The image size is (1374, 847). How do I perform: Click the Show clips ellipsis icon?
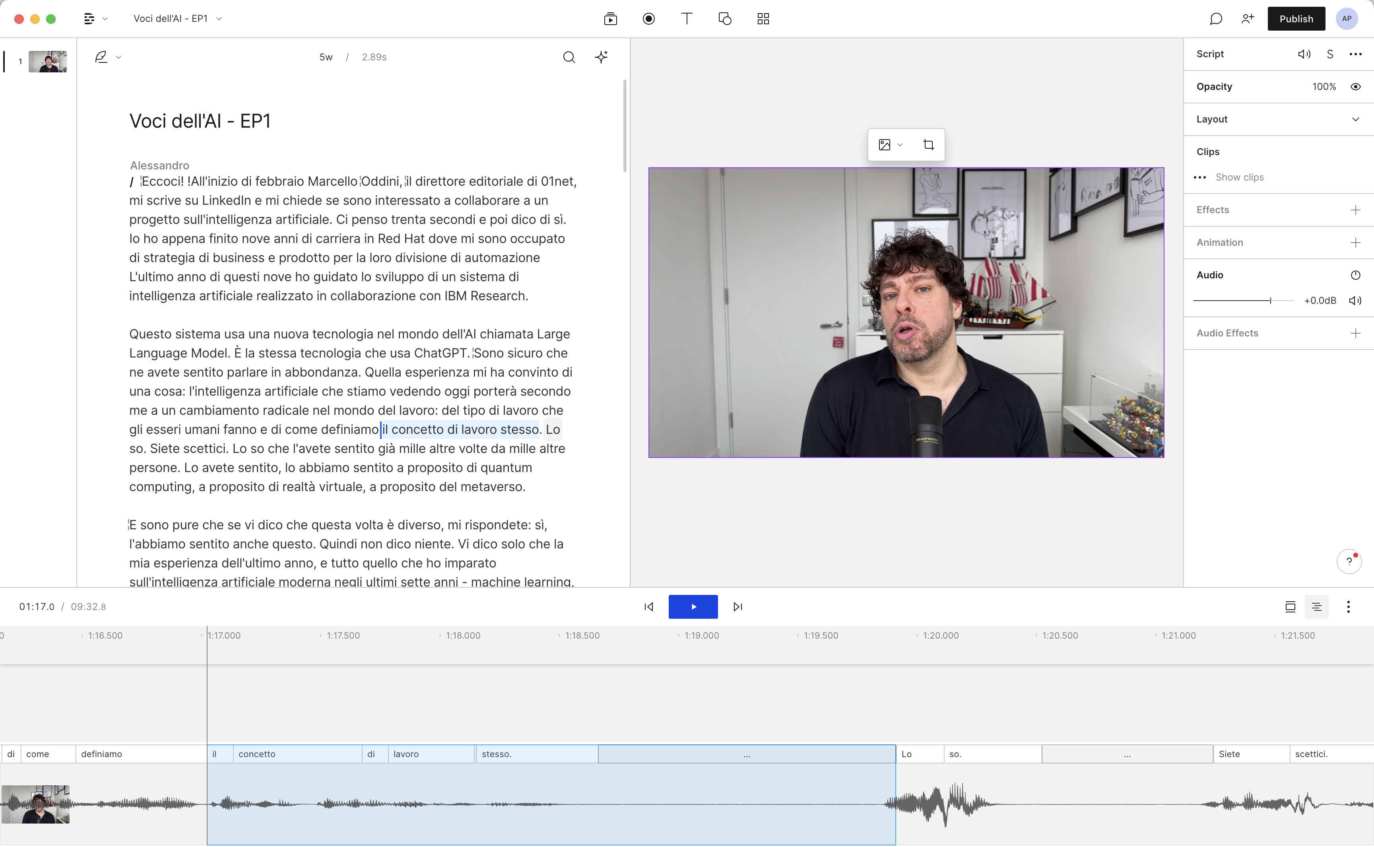point(1199,178)
